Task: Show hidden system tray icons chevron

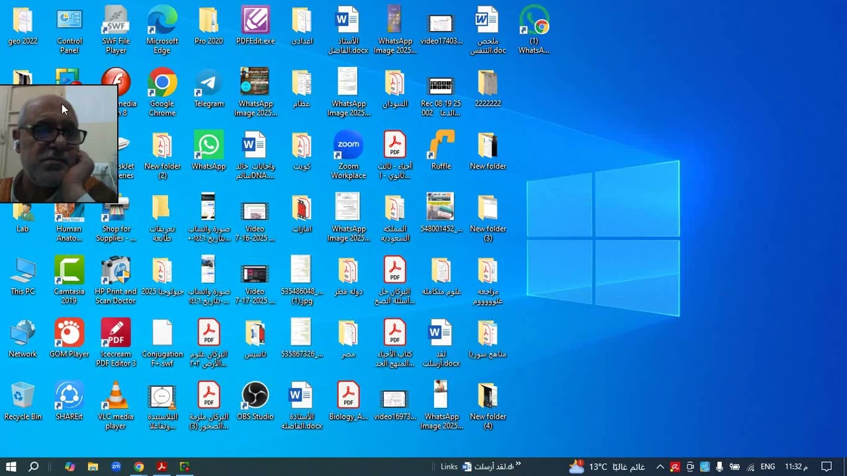Action: click(660, 467)
